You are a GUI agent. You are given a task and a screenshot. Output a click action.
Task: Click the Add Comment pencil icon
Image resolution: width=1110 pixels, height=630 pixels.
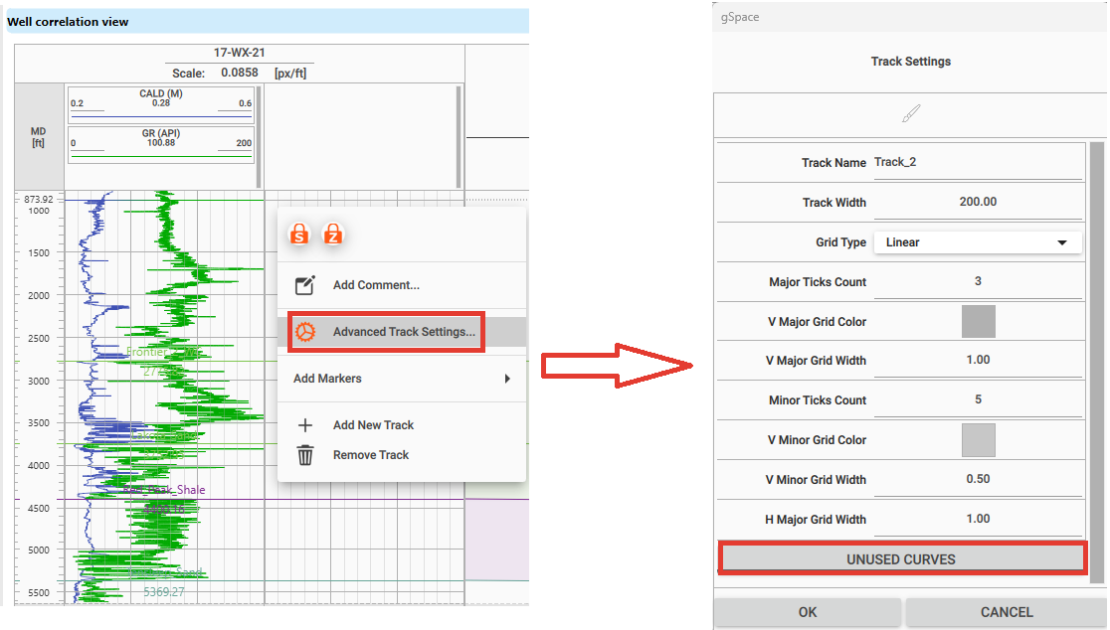point(306,285)
